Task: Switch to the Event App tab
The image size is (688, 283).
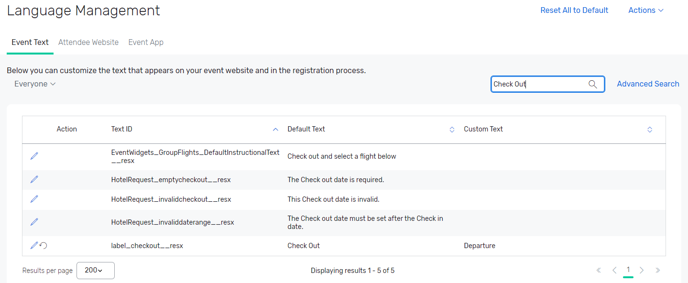Action: (146, 42)
